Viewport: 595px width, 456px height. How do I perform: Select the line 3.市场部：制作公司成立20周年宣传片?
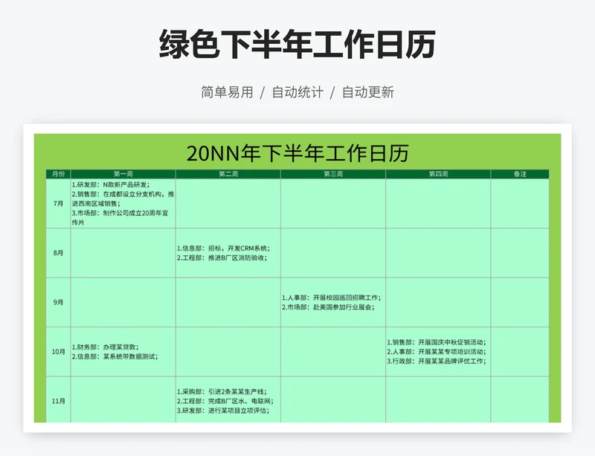[x=120, y=217]
